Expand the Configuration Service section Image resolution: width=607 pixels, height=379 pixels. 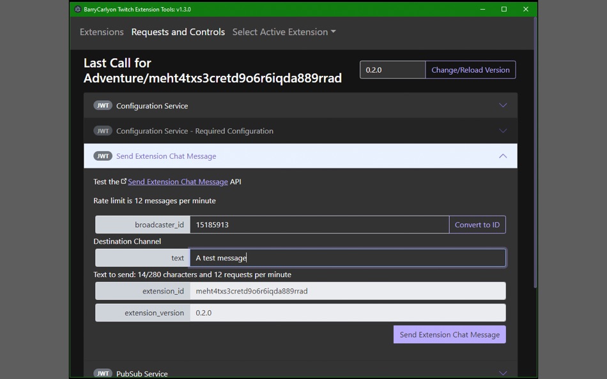(x=300, y=105)
